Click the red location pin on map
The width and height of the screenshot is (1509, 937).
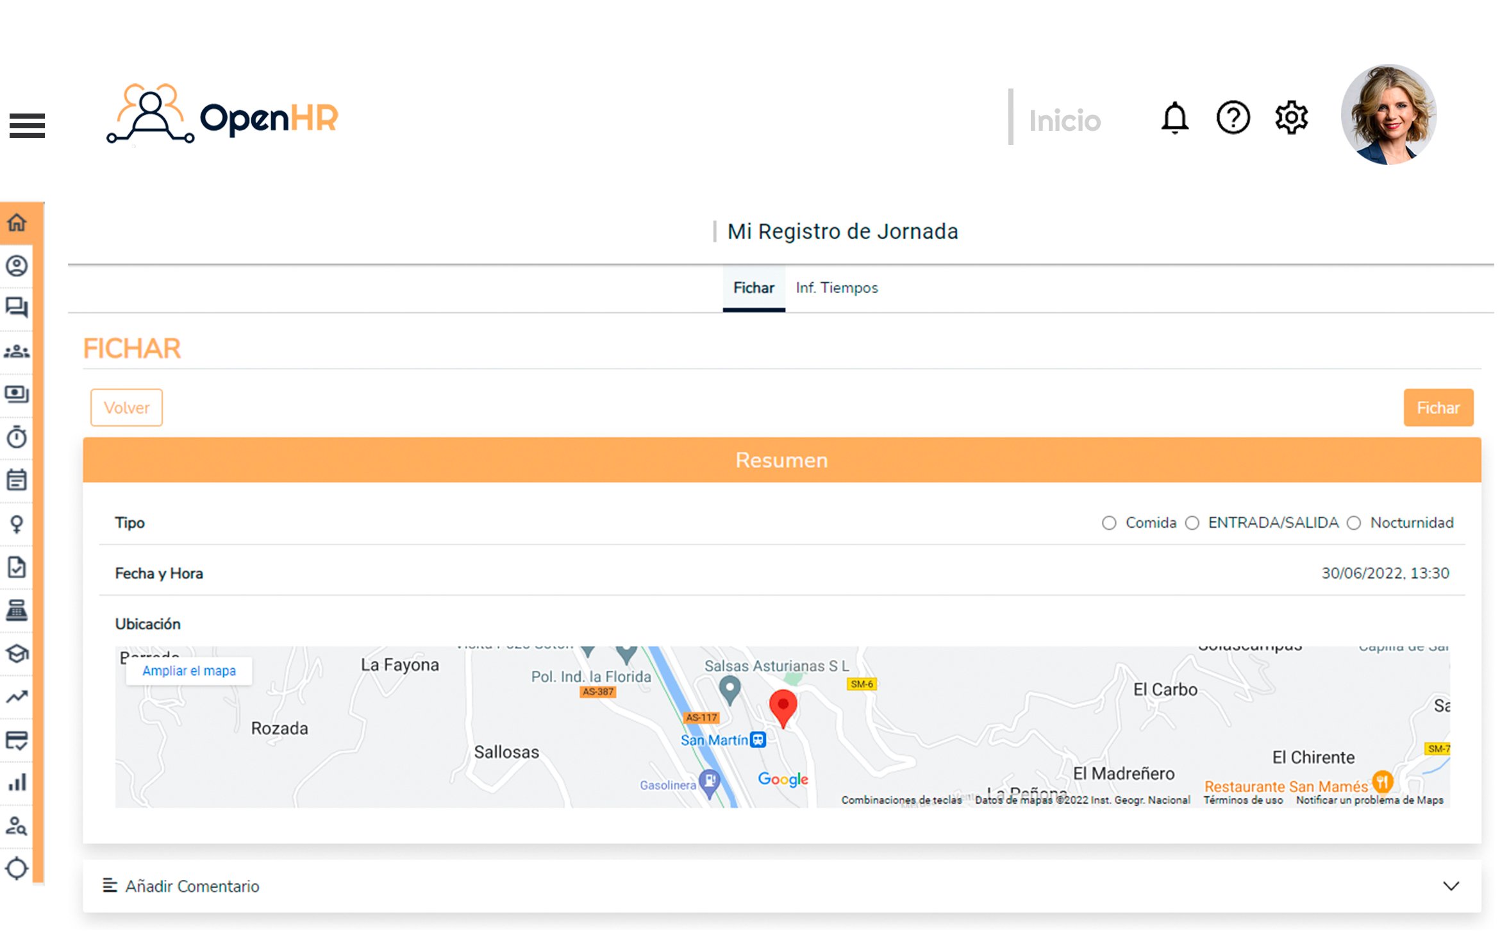point(783,708)
